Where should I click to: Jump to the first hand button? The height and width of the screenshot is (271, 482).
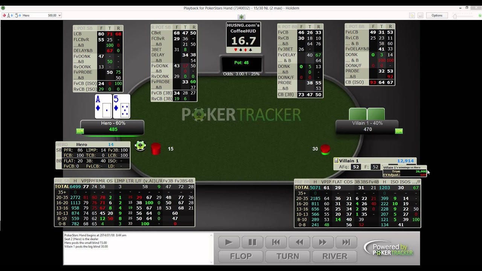click(276, 242)
